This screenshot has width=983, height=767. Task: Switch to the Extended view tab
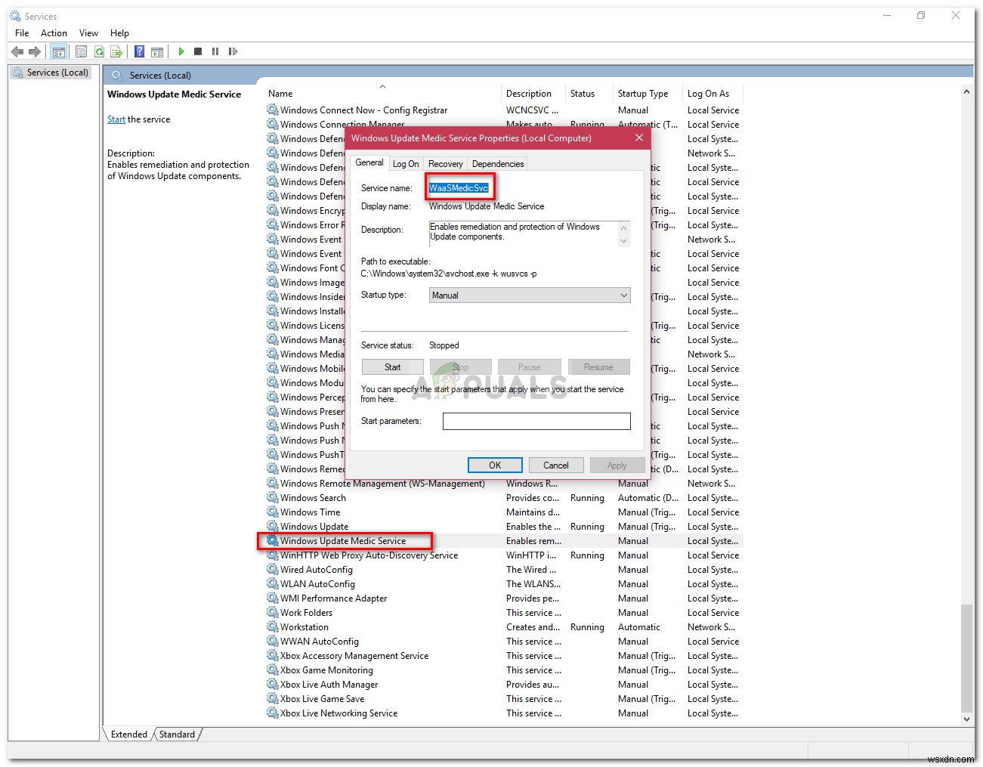tap(128, 735)
